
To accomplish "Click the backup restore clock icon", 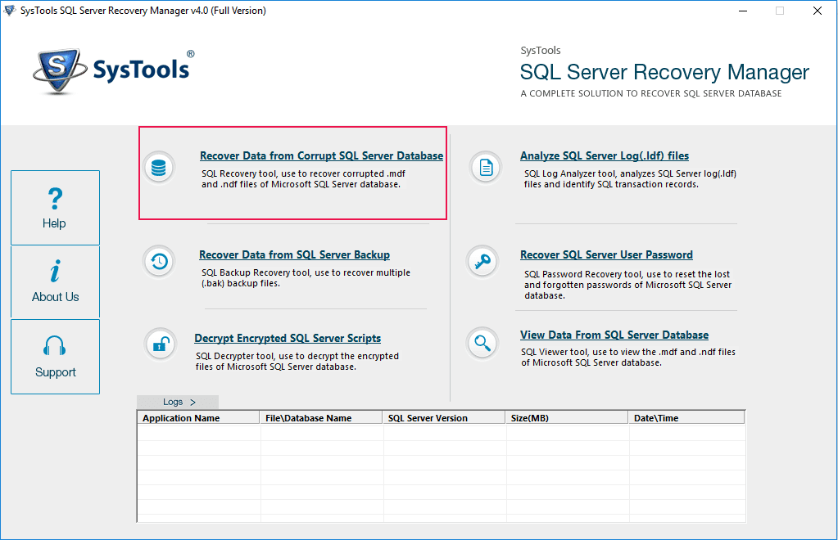I will [159, 262].
